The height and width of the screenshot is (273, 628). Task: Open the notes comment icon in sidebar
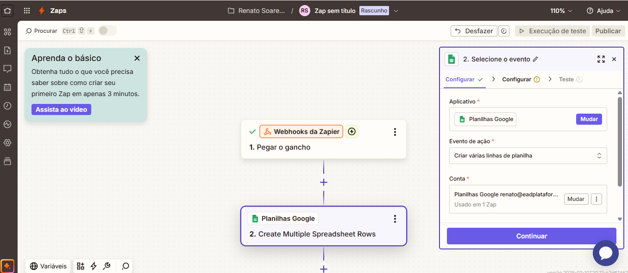(7, 69)
